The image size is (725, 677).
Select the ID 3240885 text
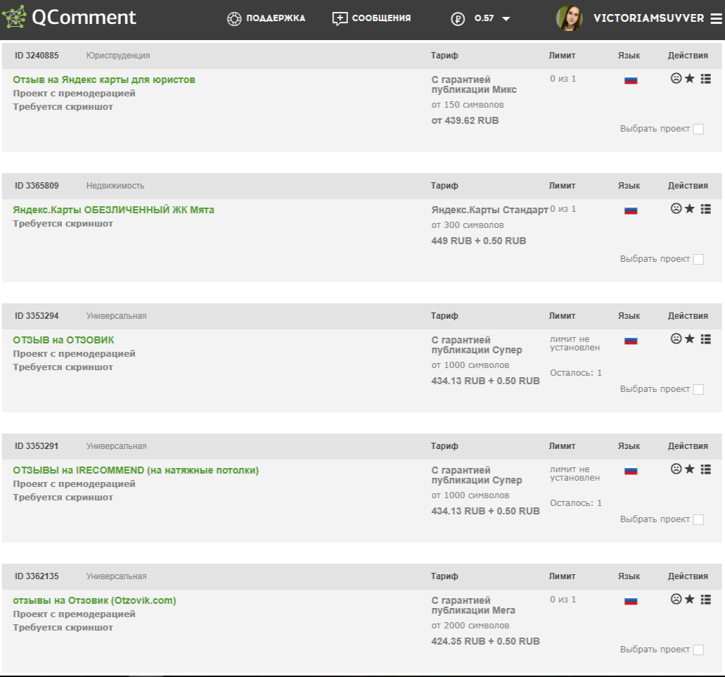point(37,56)
